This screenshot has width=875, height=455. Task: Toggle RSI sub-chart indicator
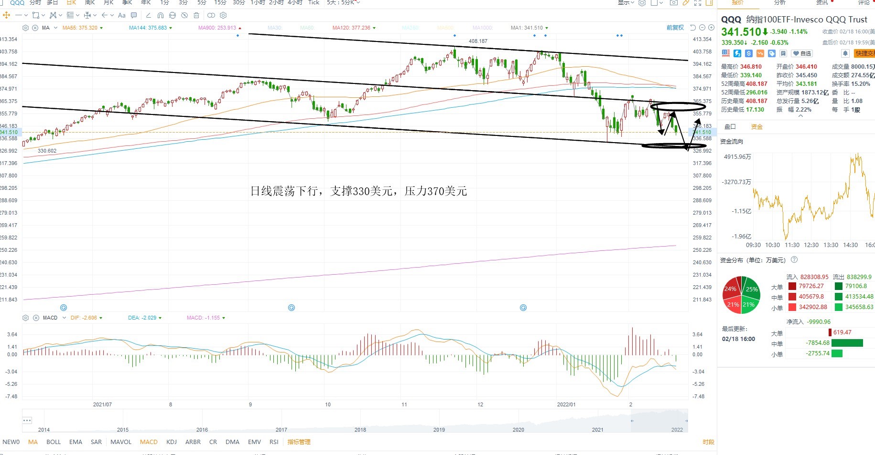point(274,442)
